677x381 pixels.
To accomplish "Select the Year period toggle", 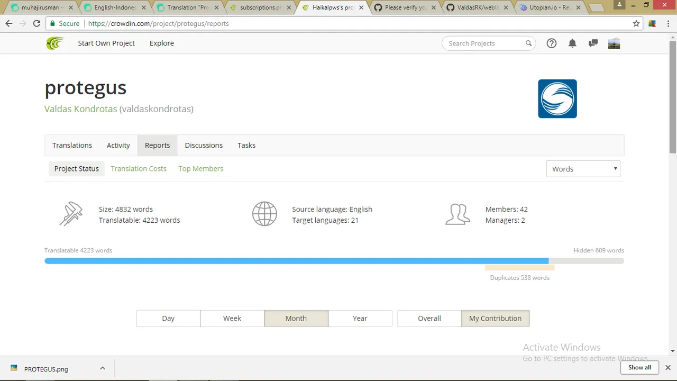I will 360,318.
